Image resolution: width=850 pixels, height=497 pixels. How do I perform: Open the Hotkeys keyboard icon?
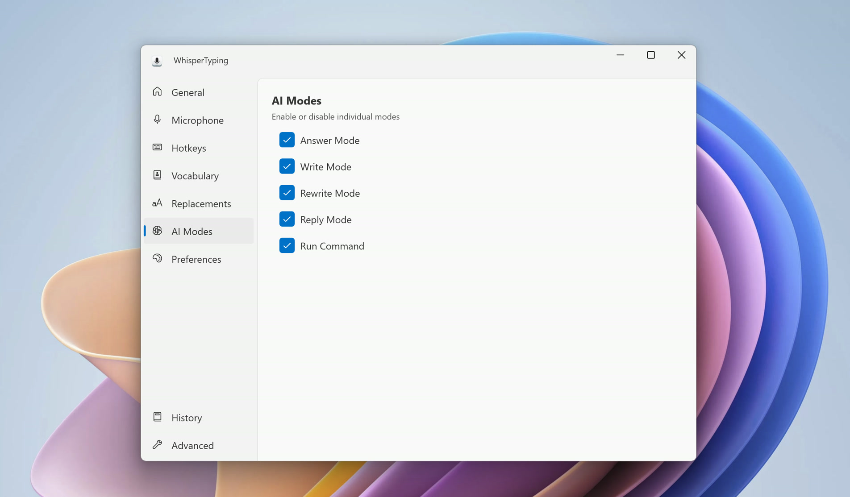[x=157, y=147]
